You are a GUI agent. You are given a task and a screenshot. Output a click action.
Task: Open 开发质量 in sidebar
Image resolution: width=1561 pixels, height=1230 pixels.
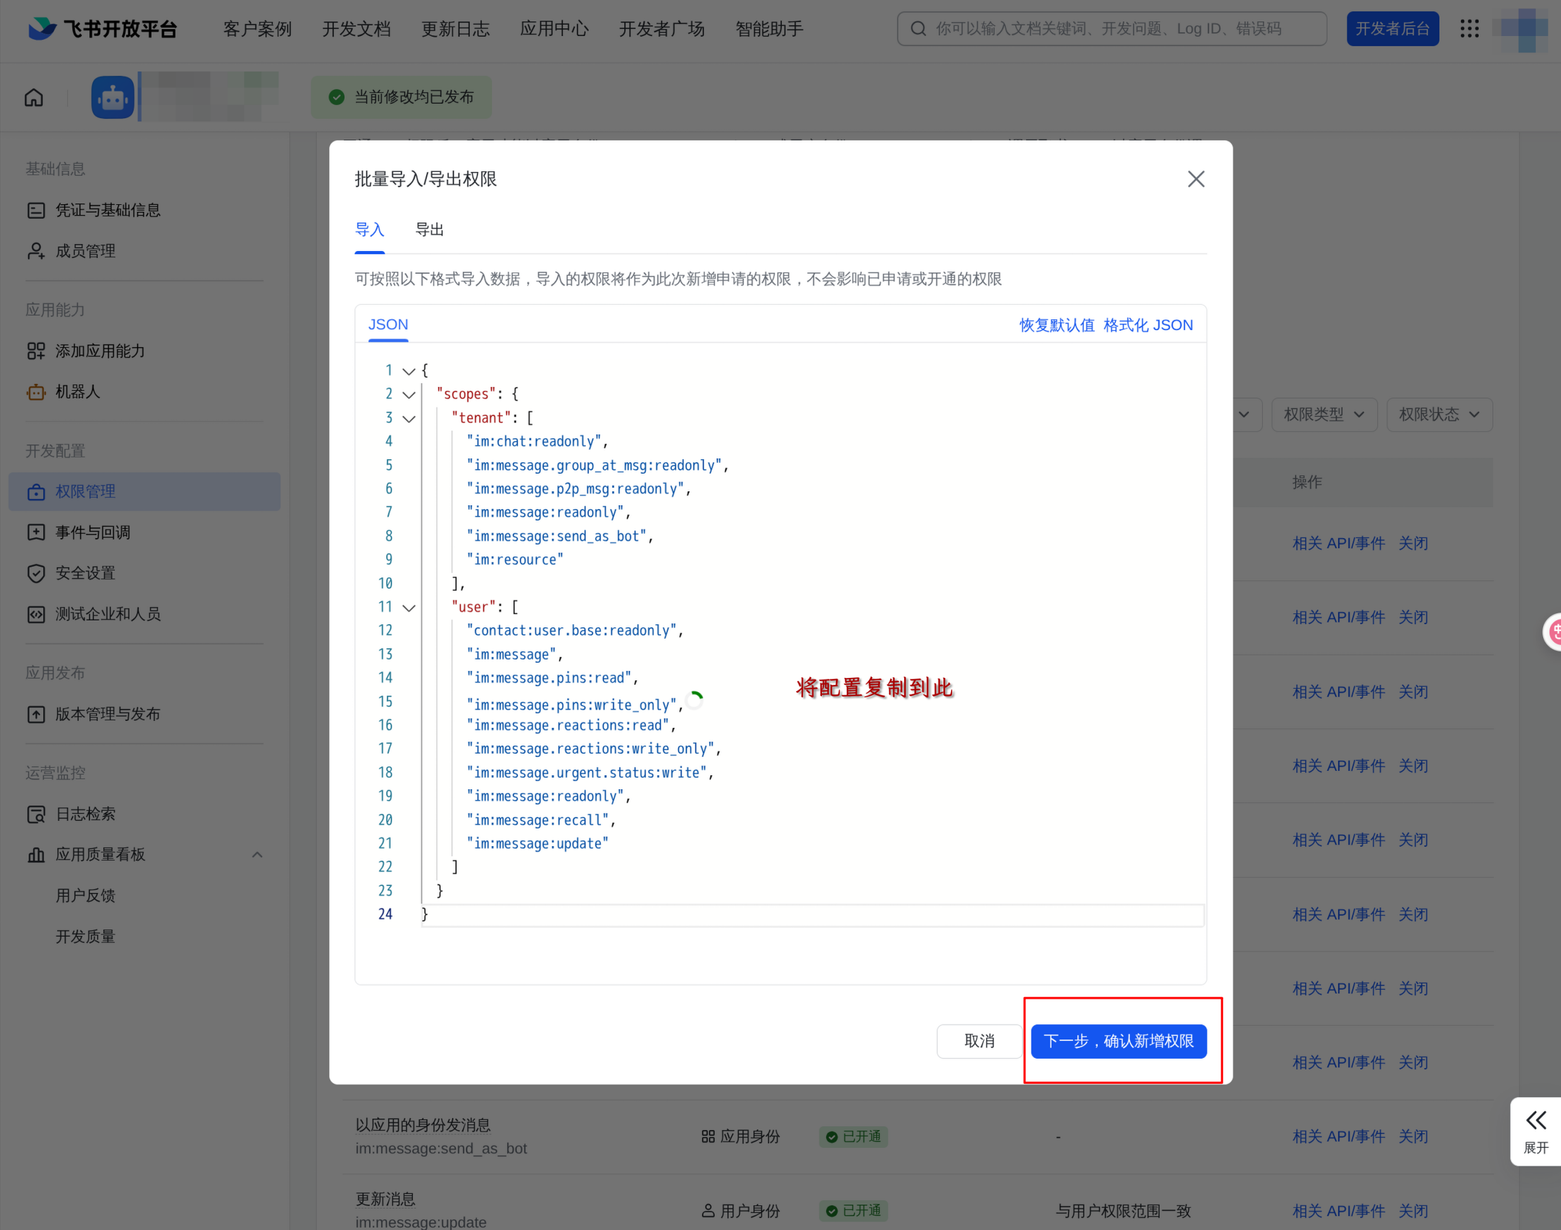[x=85, y=937]
